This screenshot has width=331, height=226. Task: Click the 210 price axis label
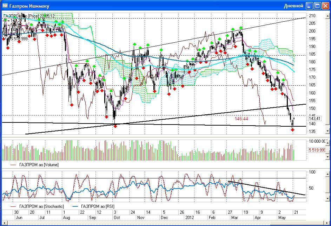[312, 16]
